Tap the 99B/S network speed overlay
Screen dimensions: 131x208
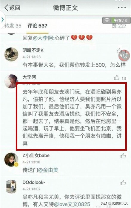[x=116, y=20]
